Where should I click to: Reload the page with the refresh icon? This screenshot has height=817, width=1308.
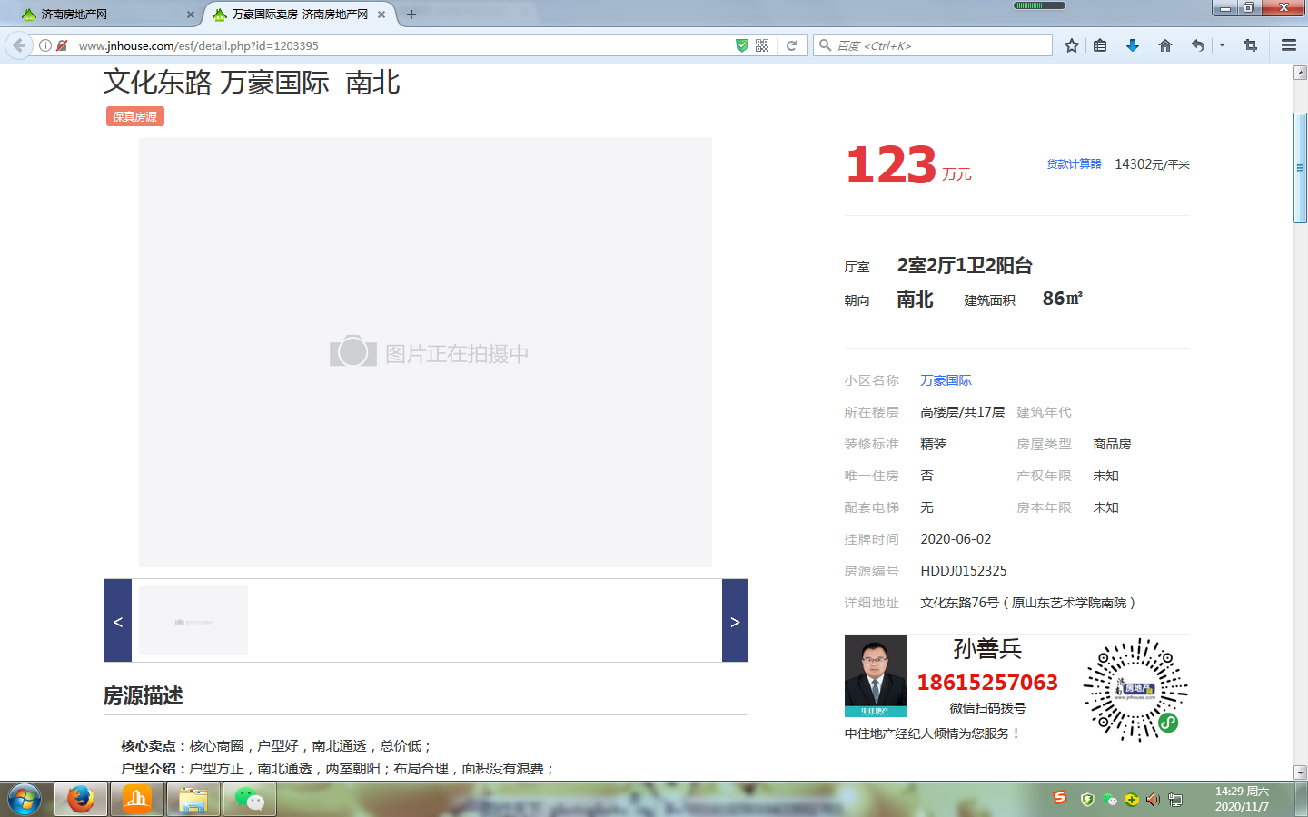(x=788, y=44)
